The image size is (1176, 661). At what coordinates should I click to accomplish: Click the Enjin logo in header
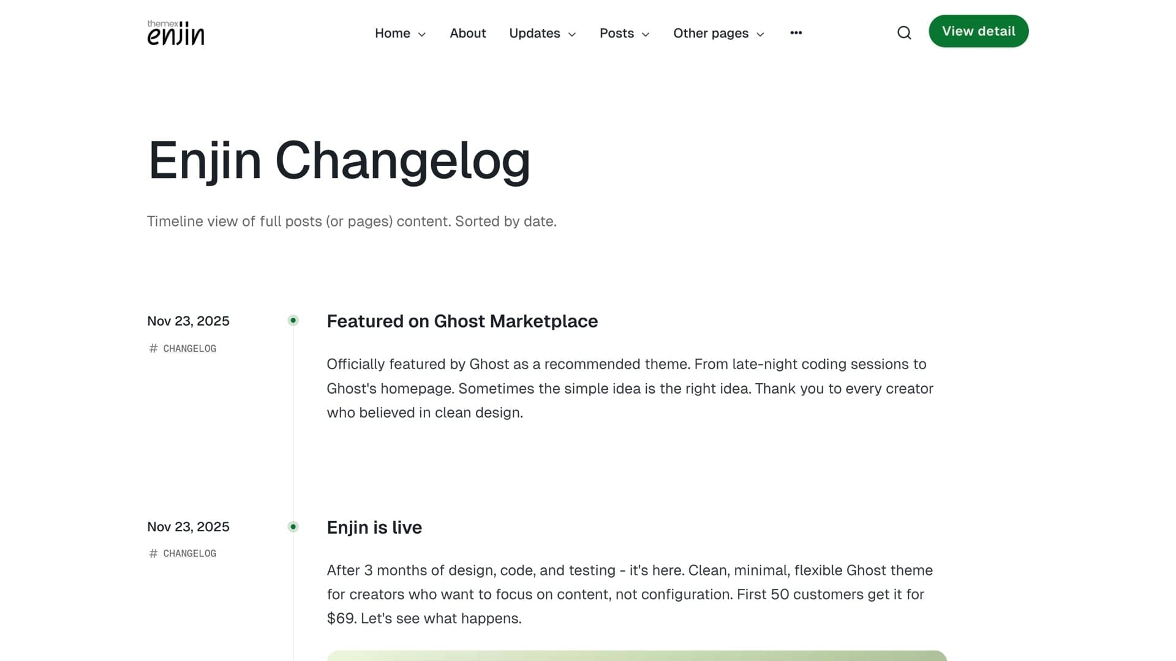[x=176, y=33]
